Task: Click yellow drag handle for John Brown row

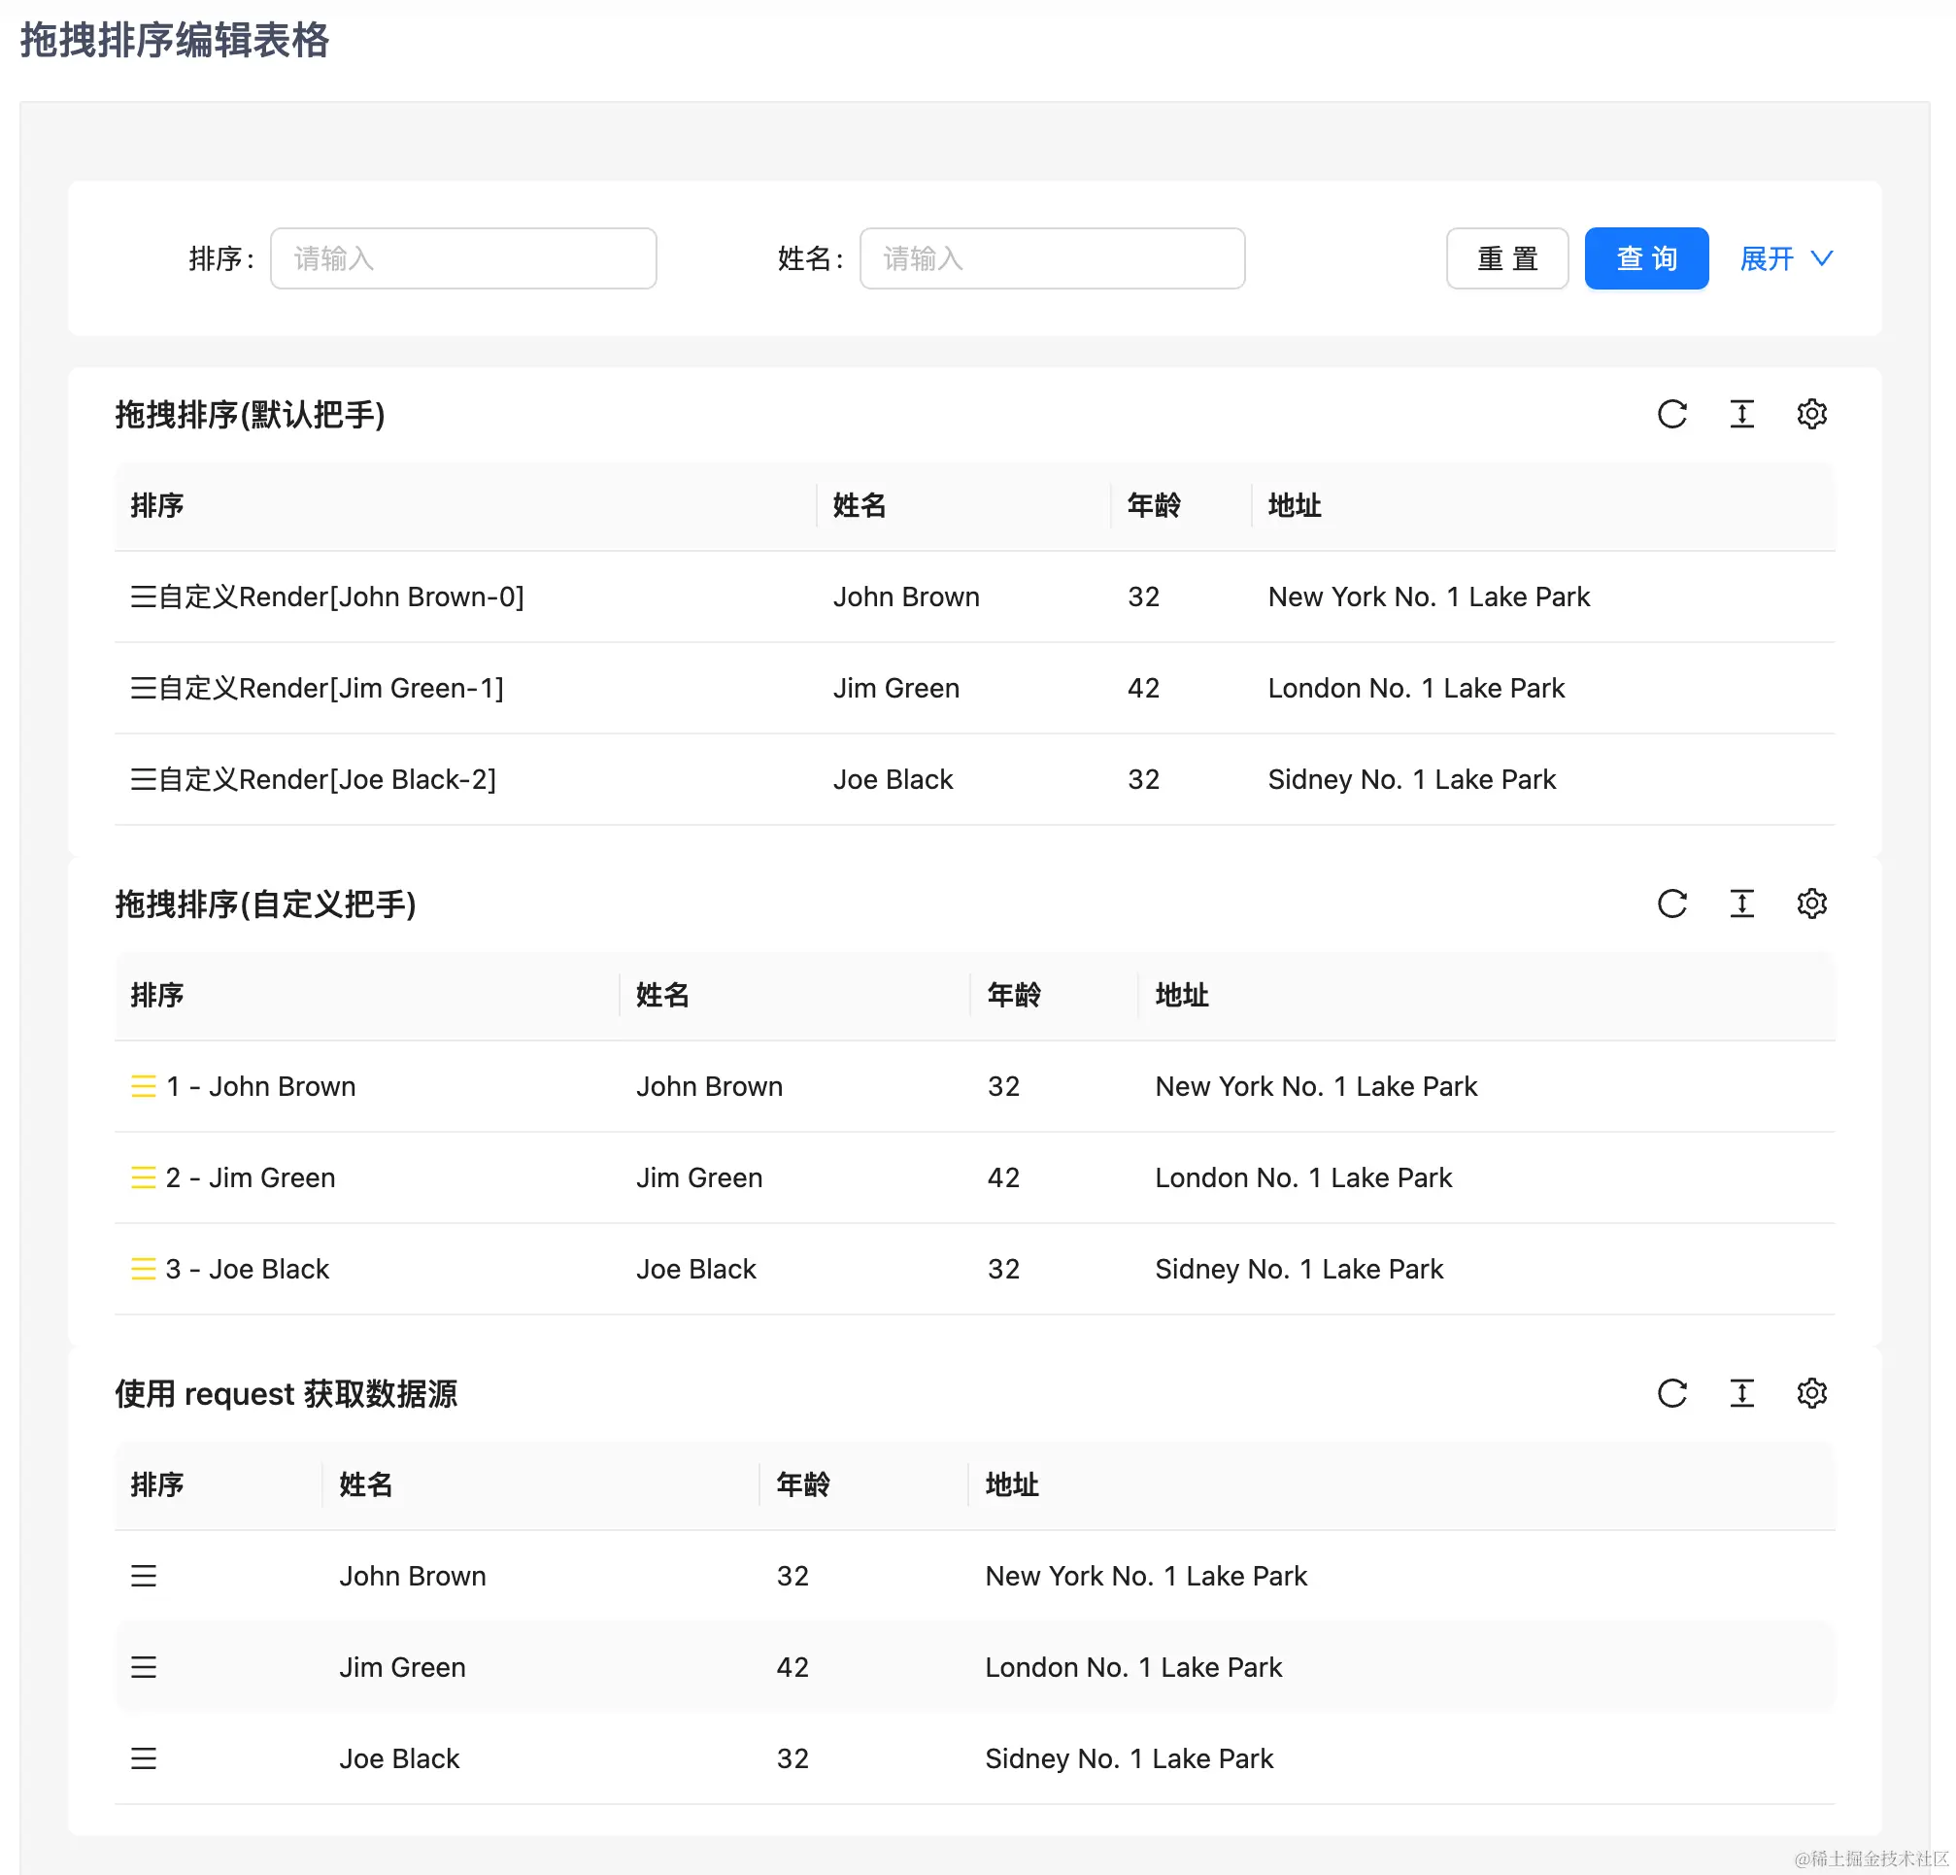Action: point(143,1086)
